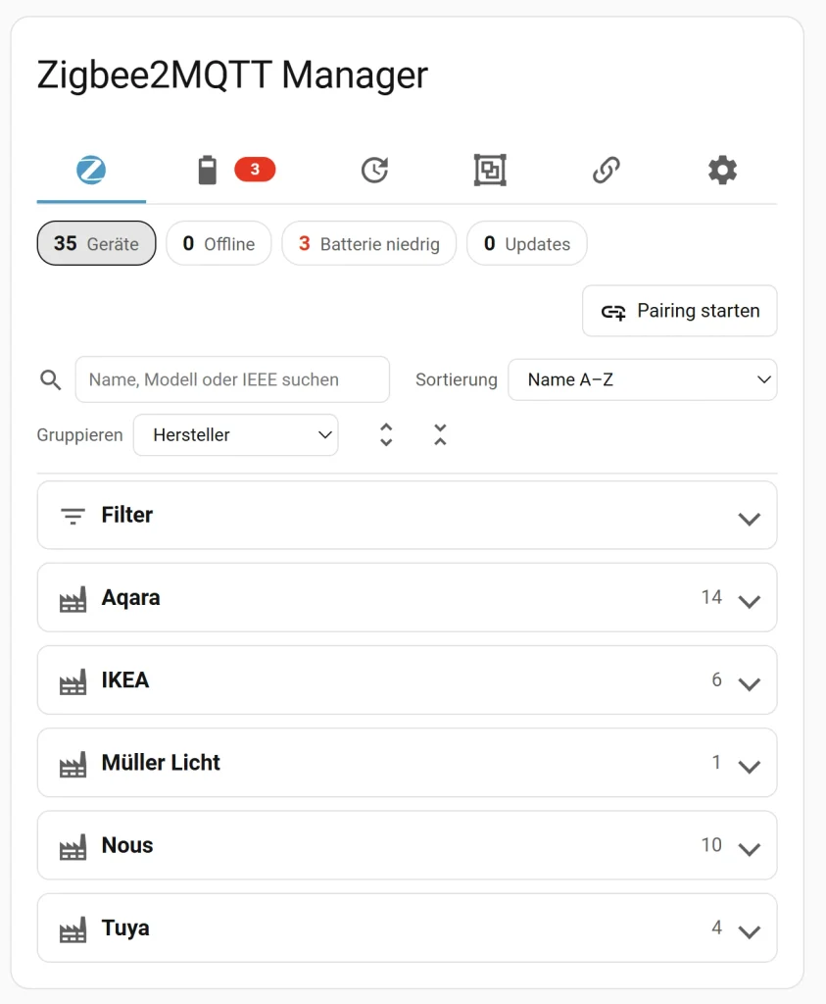Click the Aqara manufacturer name

point(130,598)
